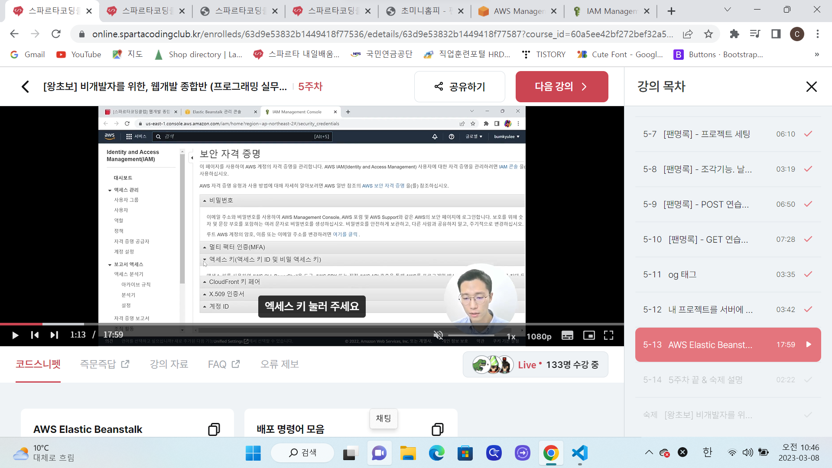Open the 즉문즉답 tab

[x=104, y=364]
